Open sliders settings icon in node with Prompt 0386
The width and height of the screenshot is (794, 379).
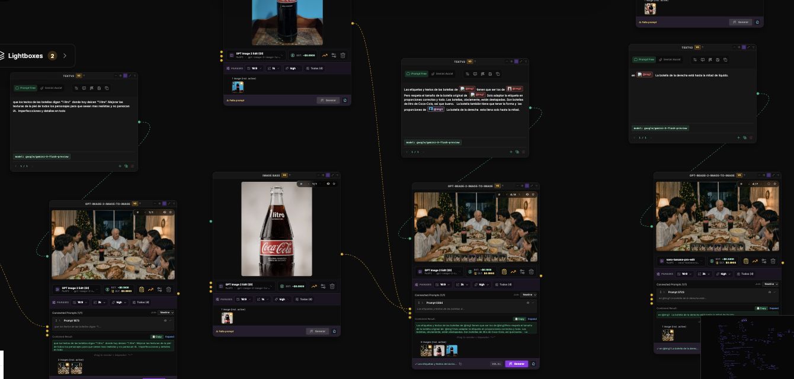pos(522,272)
